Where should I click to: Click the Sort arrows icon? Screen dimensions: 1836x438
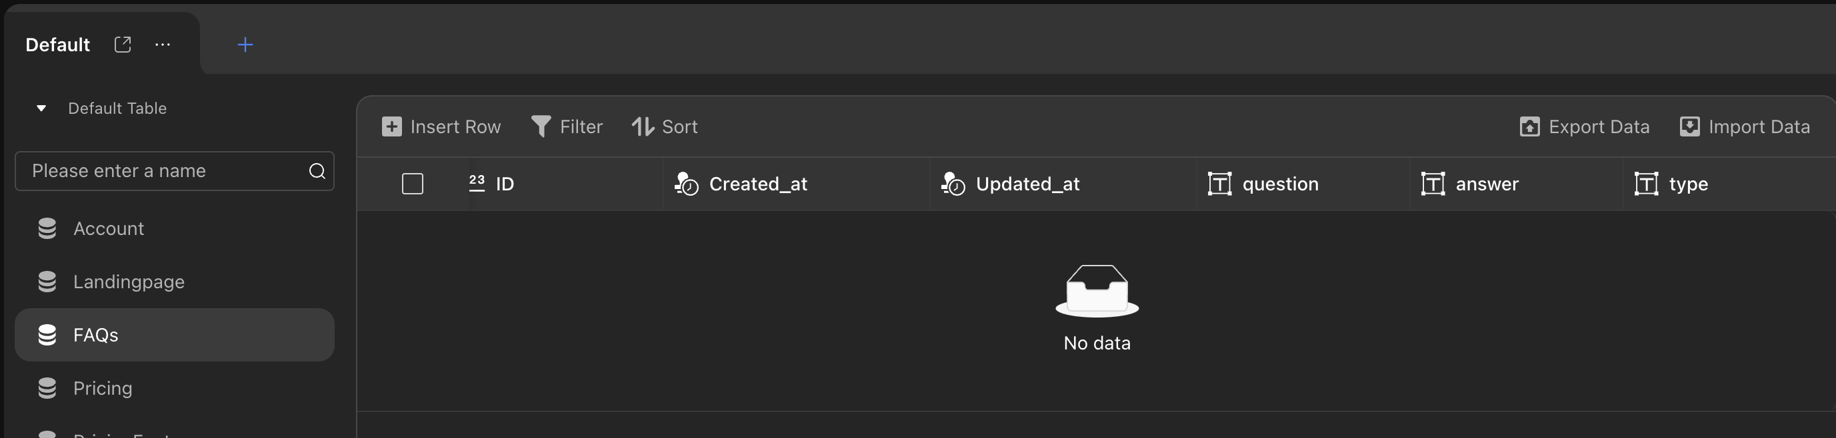point(643,126)
